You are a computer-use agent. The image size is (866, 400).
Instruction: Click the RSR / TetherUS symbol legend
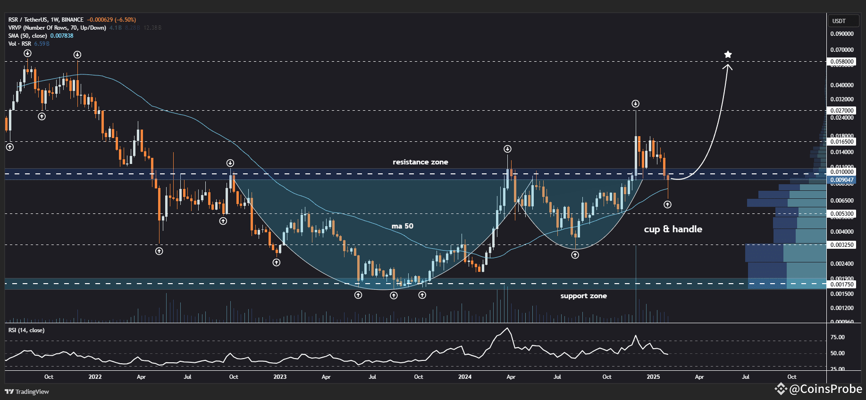coord(46,20)
